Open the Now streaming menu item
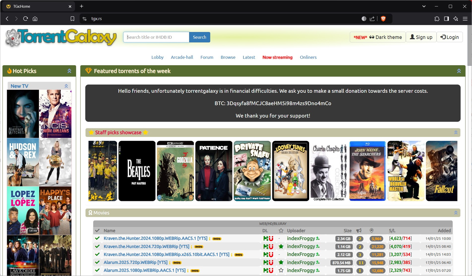The height and width of the screenshot is (276, 472). [277, 57]
